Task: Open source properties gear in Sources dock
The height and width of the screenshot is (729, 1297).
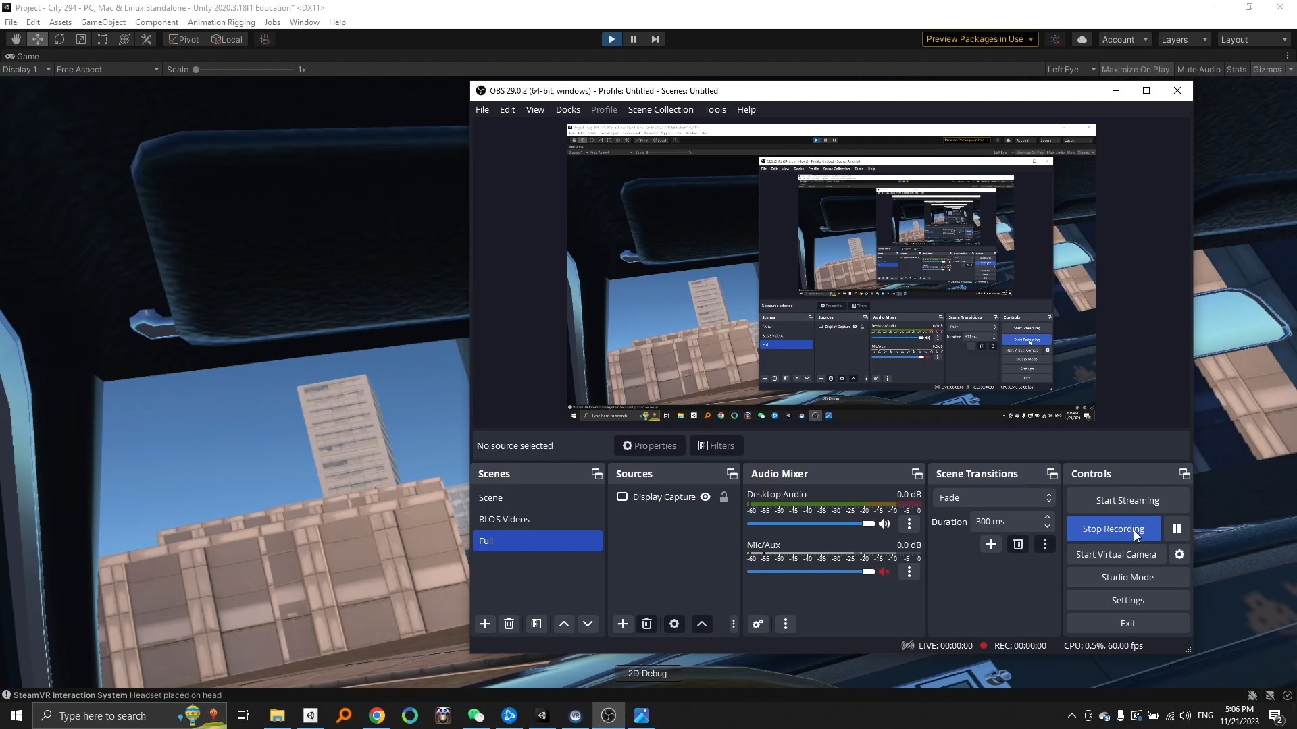Action: pos(673,624)
